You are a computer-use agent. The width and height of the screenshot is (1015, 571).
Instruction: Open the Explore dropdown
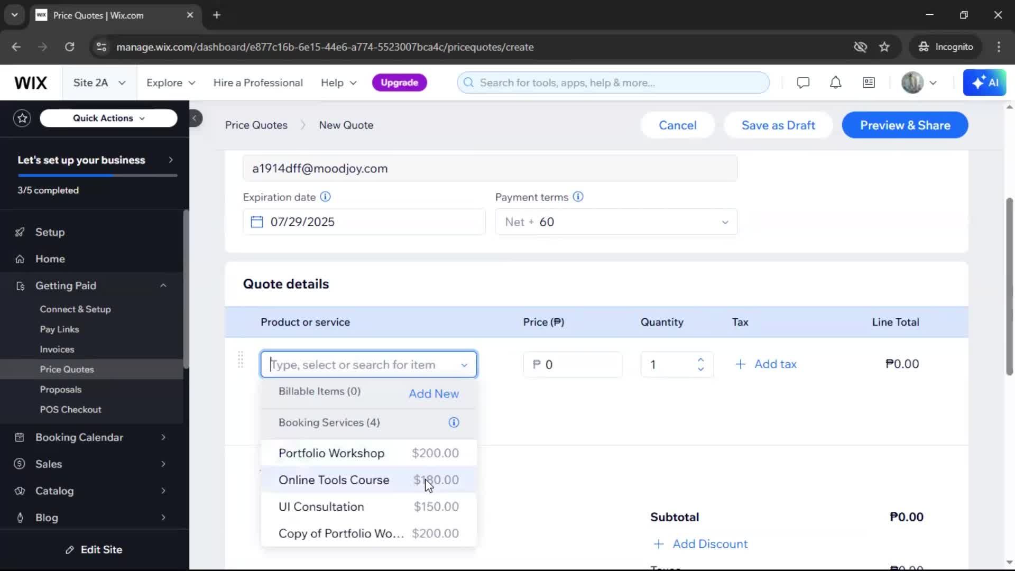[x=171, y=82]
